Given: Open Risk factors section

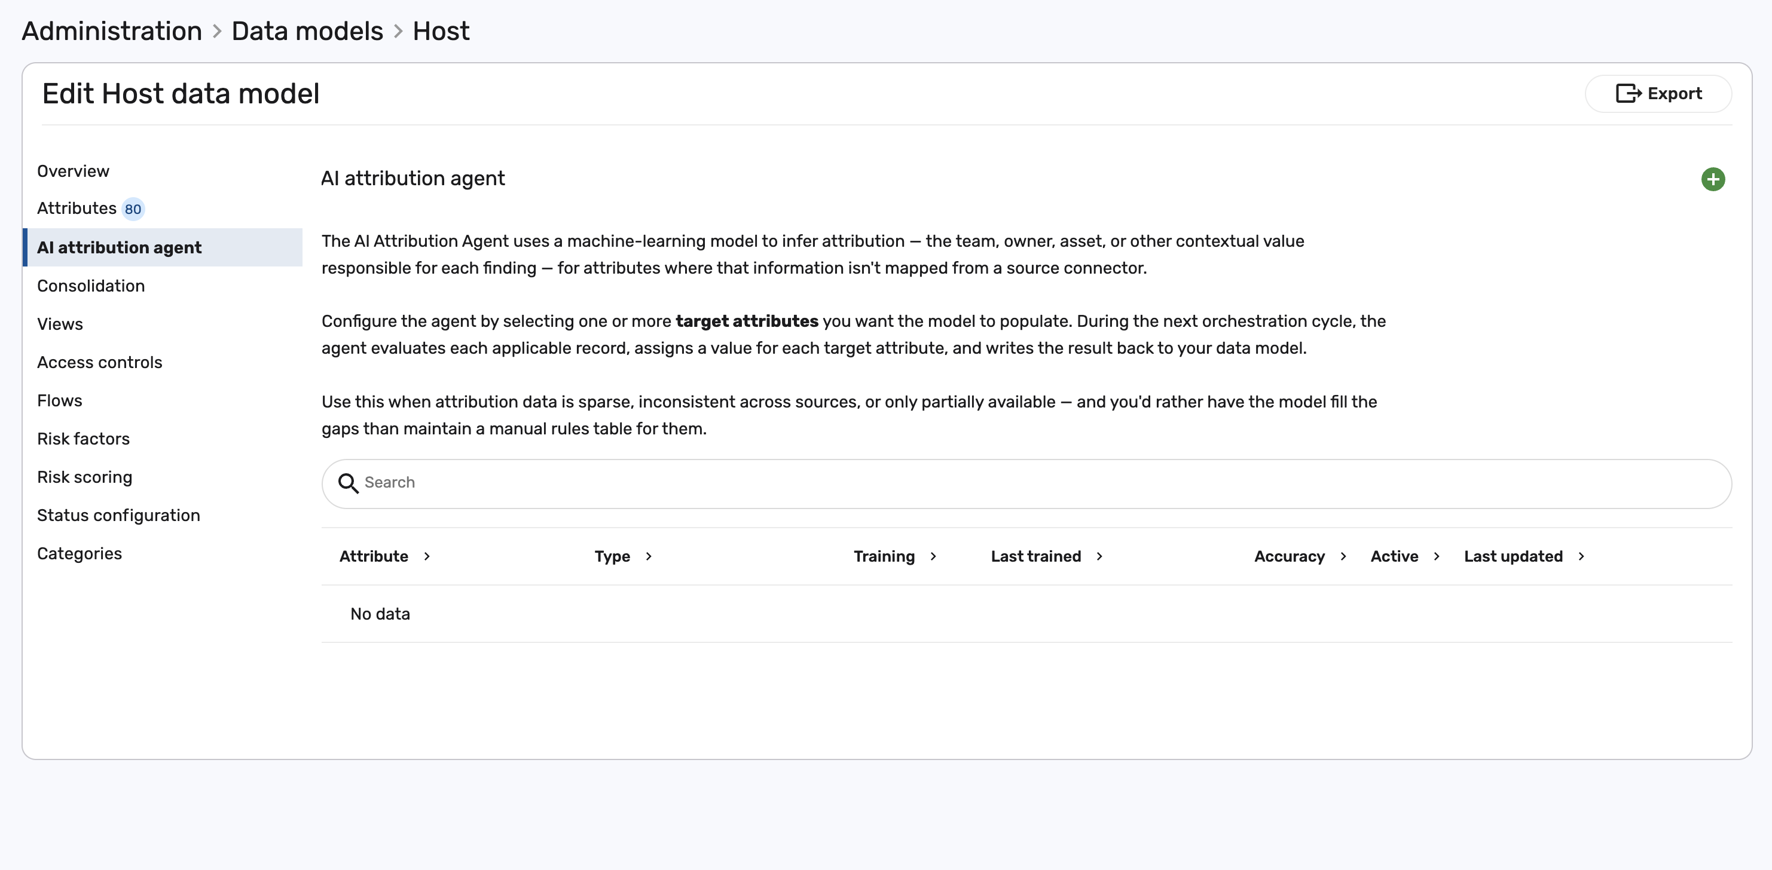Looking at the screenshot, I should pyautogui.click(x=83, y=439).
